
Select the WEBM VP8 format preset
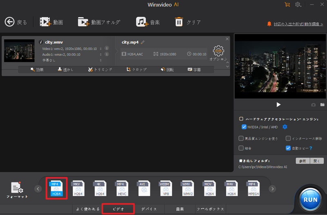point(166,188)
